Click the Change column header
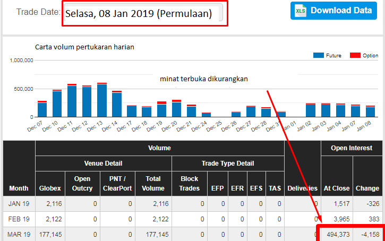The width and height of the screenshot is (385, 241). coord(367,188)
